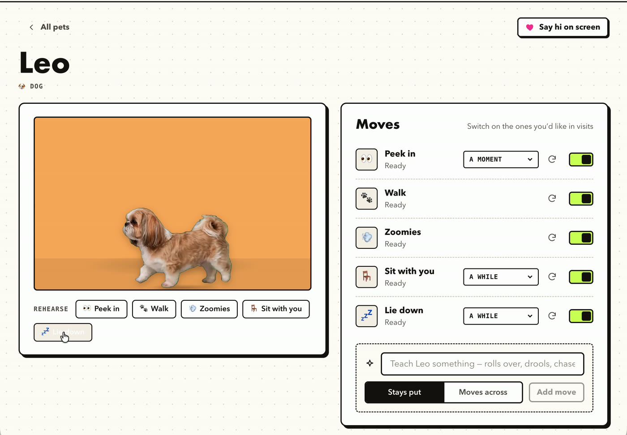Turn off the Lie down toggle

pyautogui.click(x=581, y=316)
